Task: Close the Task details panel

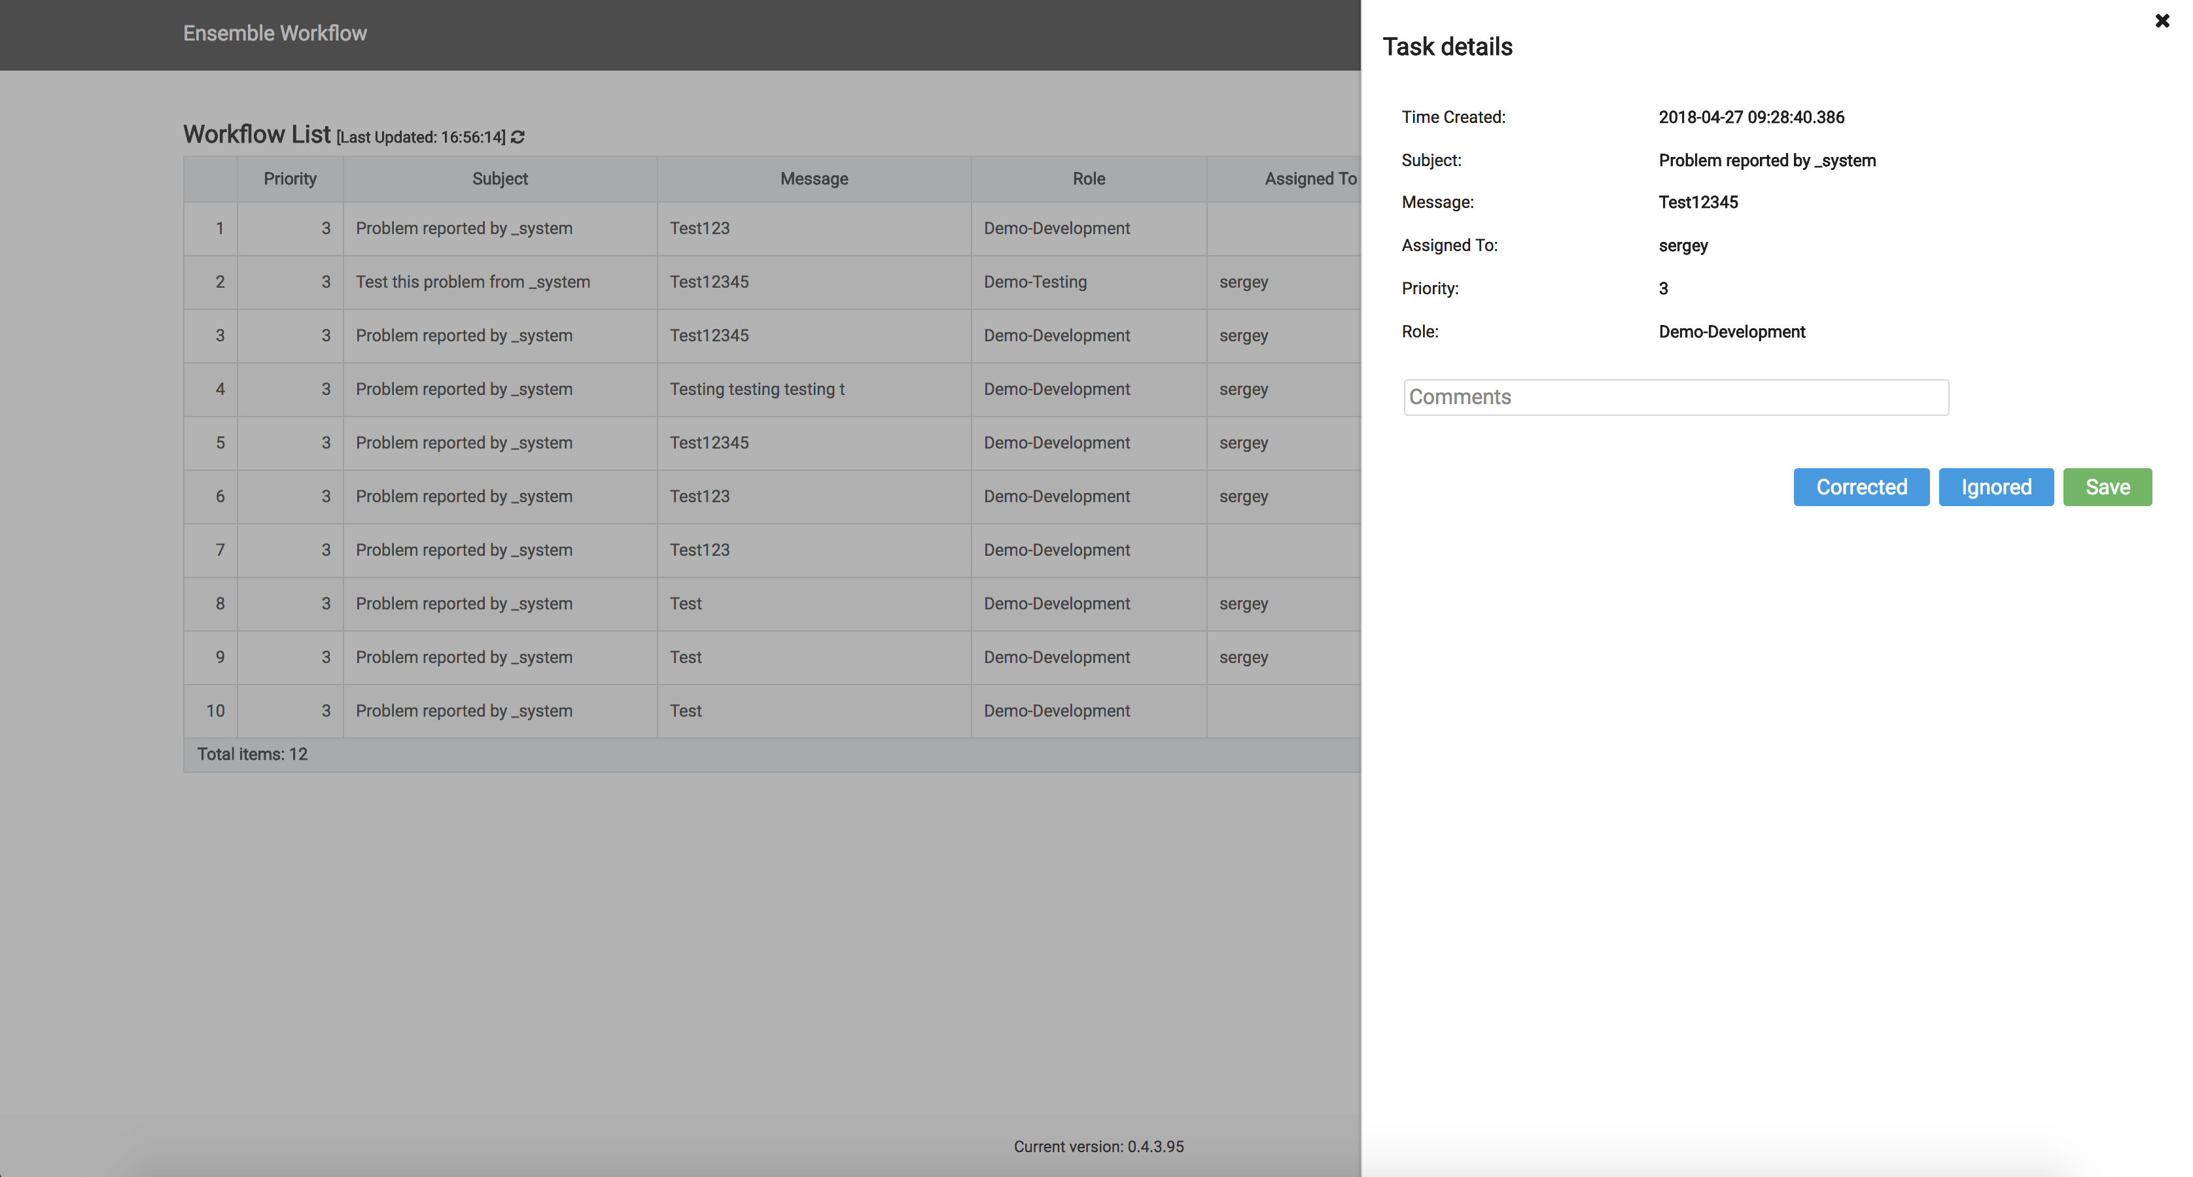Action: point(2162,22)
